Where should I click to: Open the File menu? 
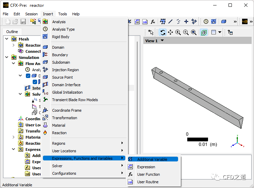pos(5,14)
